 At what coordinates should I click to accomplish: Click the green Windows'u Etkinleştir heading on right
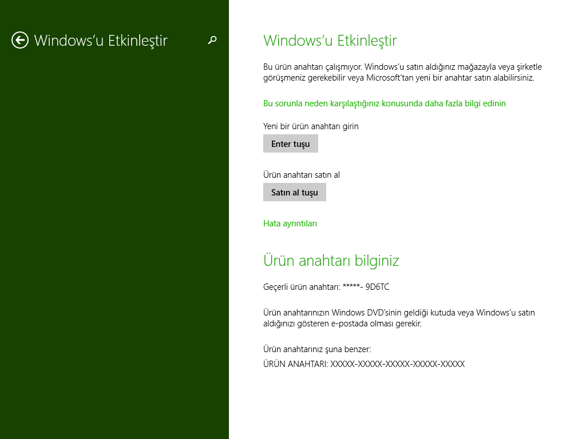click(x=330, y=41)
